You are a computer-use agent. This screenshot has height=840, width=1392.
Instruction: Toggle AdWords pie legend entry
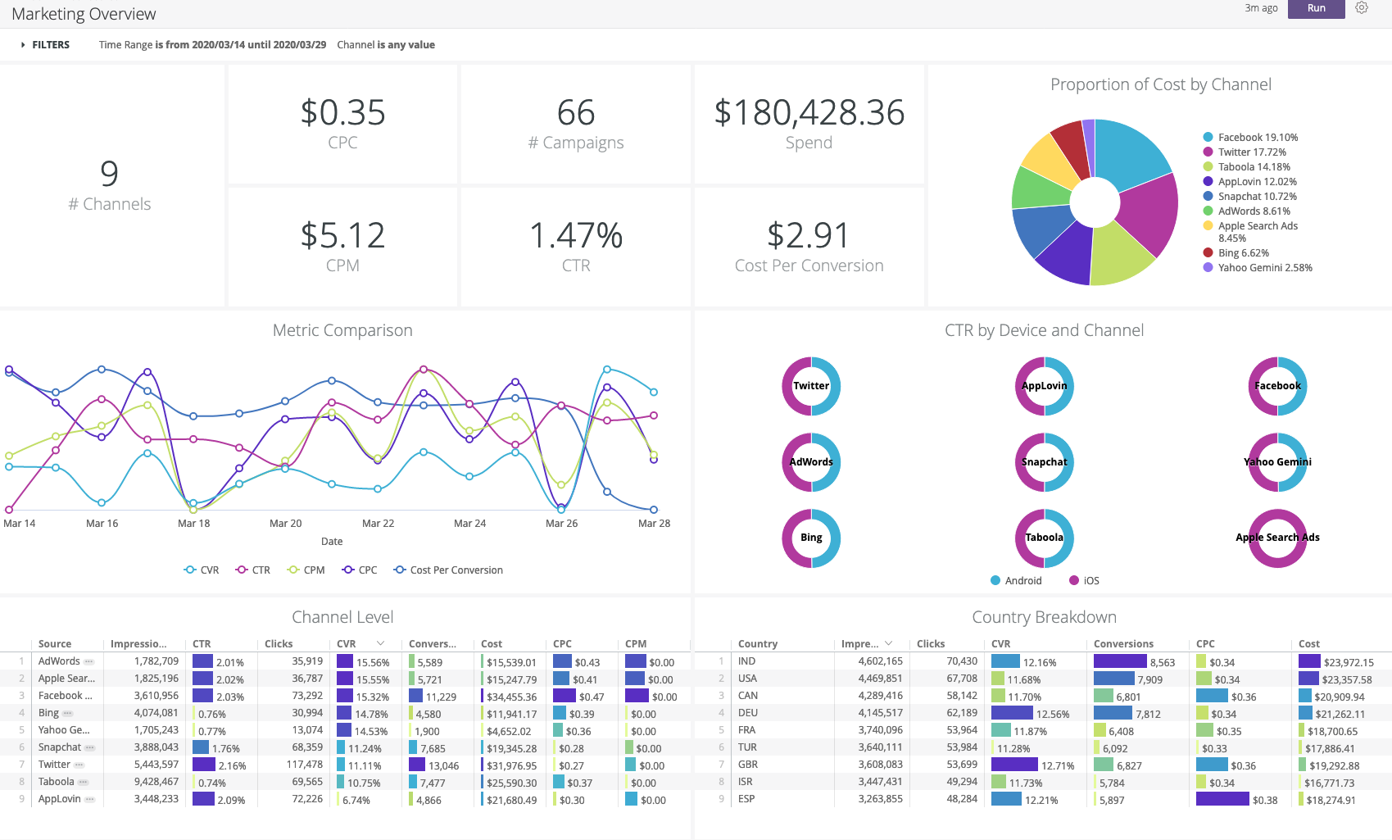(1246, 211)
